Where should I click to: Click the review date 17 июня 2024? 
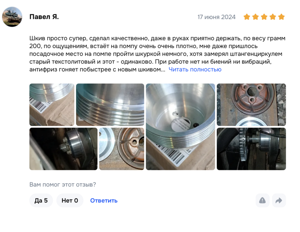216,17
